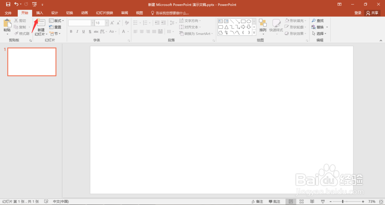Decrease font size with the small A icon
Image resolution: width=385 pixels, height=205 pixels.
118,23
